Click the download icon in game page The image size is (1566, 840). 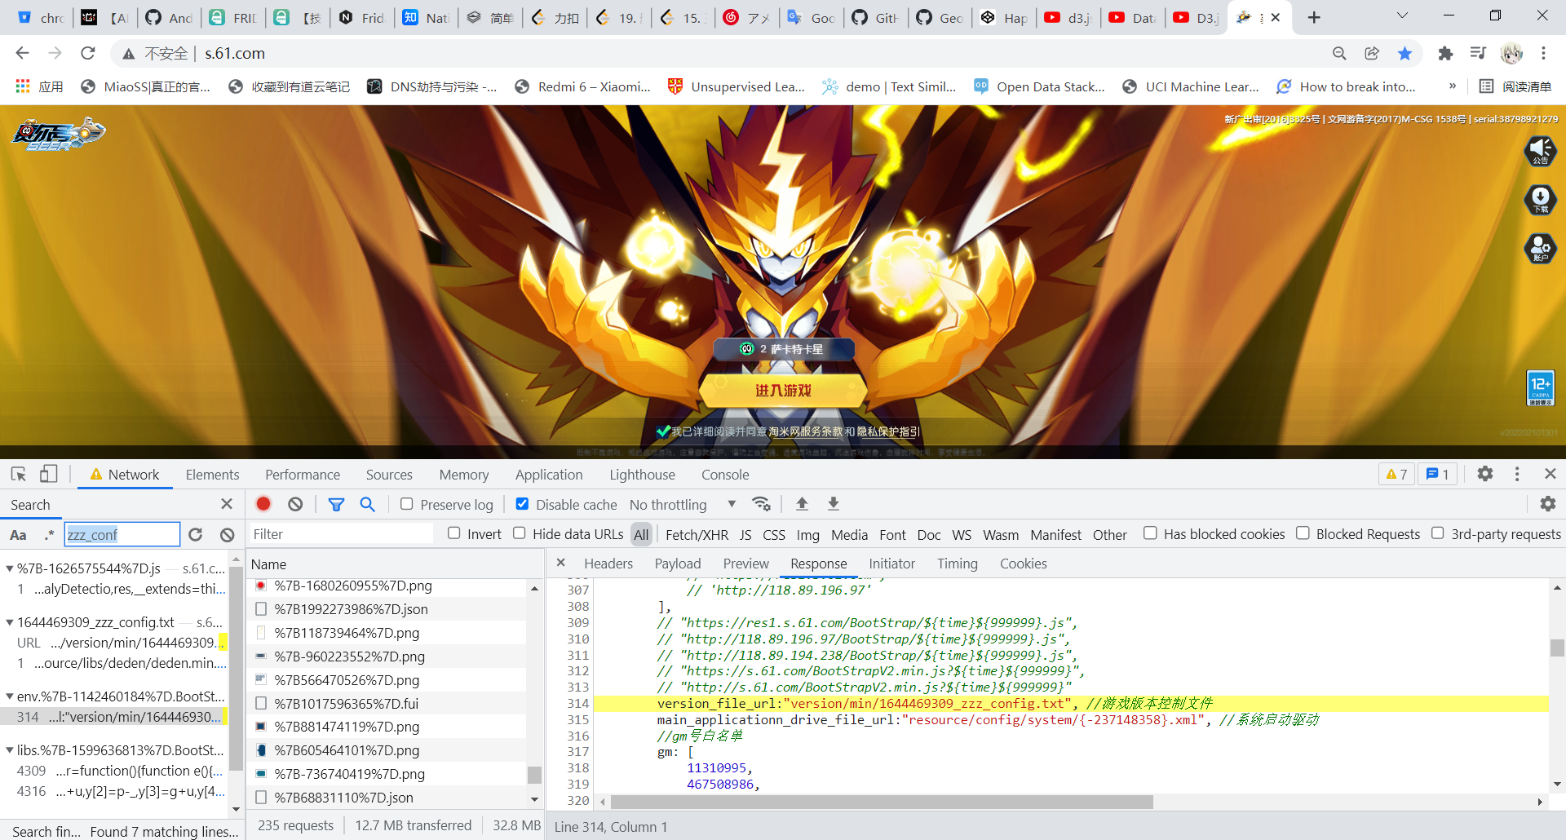click(1541, 199)
